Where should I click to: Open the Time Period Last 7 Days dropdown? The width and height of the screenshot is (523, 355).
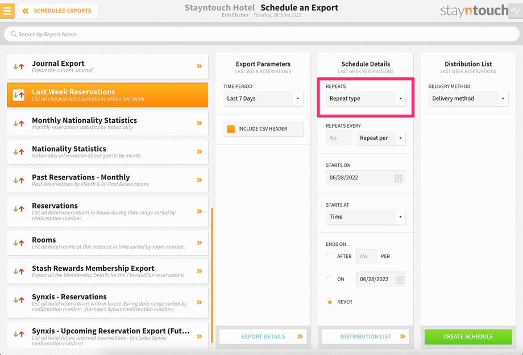point(263,99)
